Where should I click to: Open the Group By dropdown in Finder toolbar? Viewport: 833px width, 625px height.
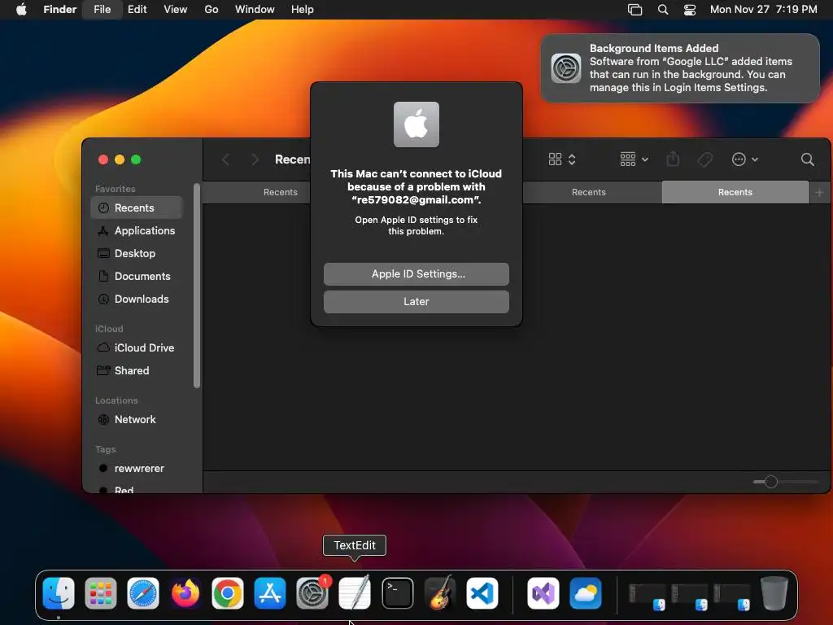click(x=634, y=160)
